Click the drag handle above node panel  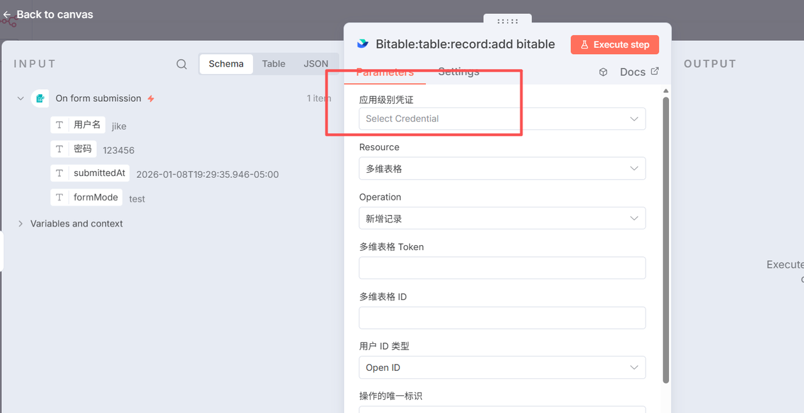[508, 21]
